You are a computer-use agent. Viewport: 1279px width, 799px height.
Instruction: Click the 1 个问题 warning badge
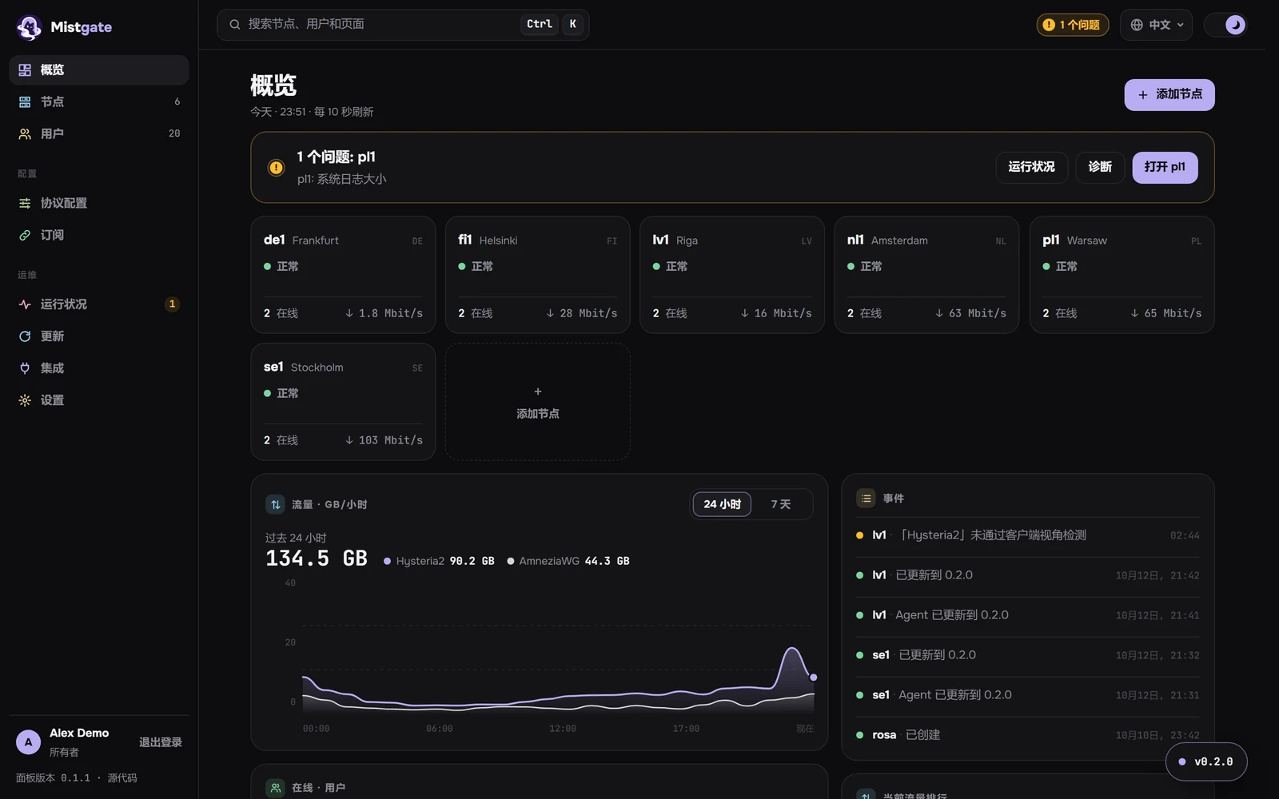[x=1073, y=25]
